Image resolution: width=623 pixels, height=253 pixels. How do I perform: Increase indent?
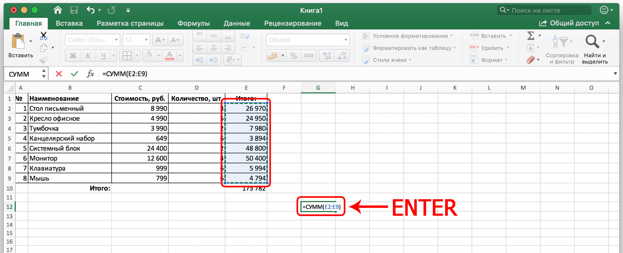point(214,60)
